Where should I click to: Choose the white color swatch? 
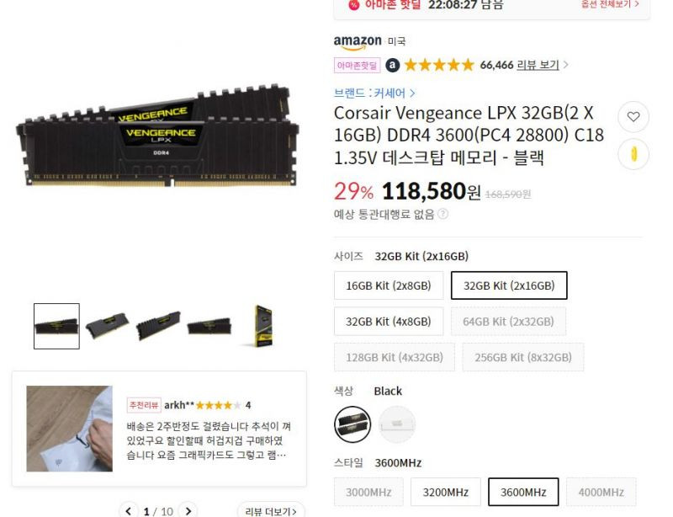click(397, 424)
